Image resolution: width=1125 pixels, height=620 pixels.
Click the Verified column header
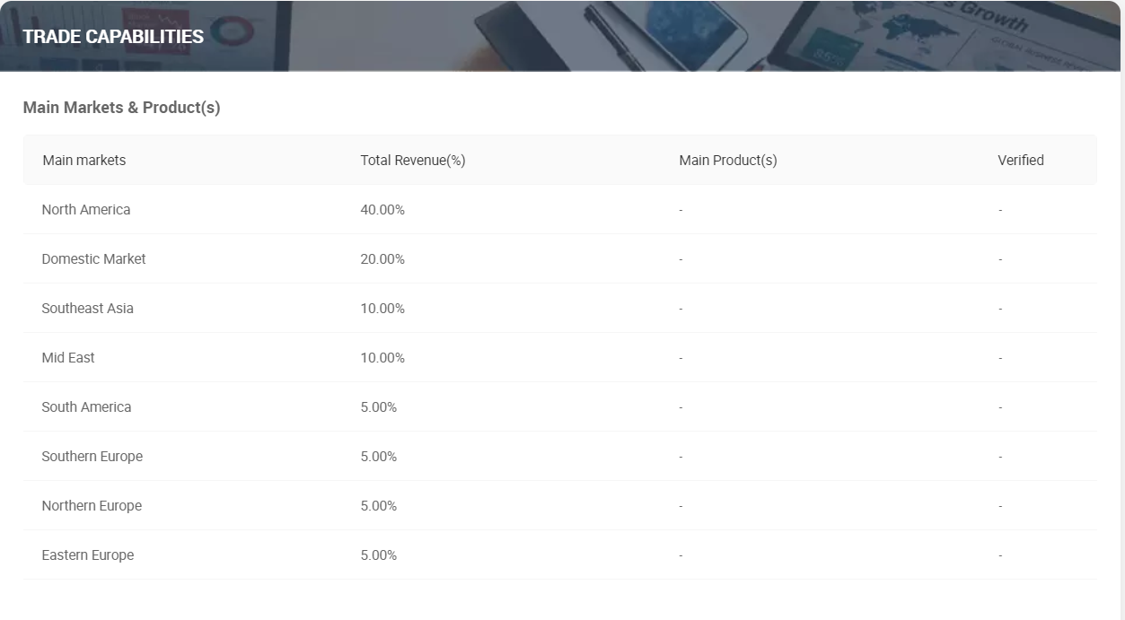click(x=1020, y=161)
